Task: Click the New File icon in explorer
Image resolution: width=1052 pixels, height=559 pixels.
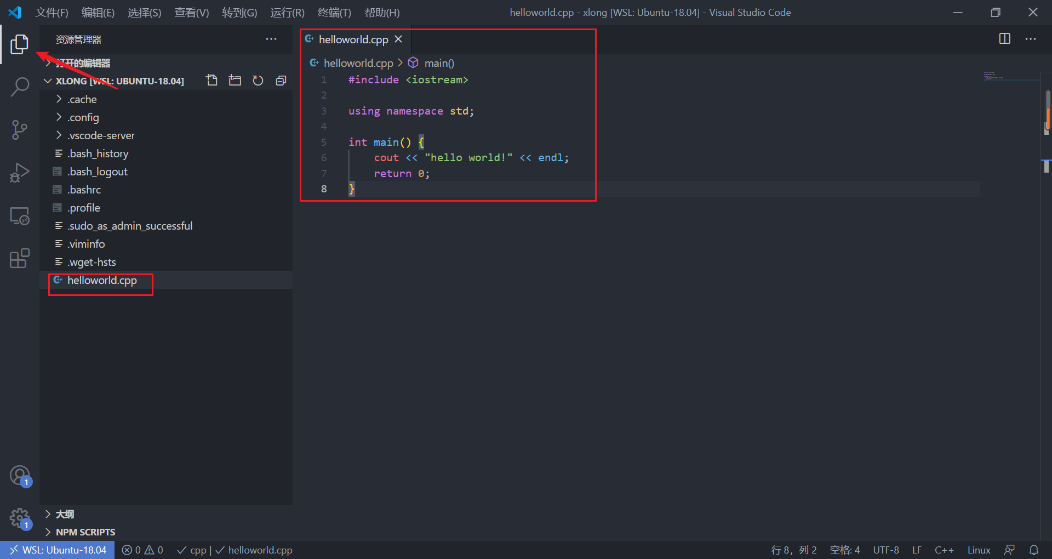Action: [211, 81]
